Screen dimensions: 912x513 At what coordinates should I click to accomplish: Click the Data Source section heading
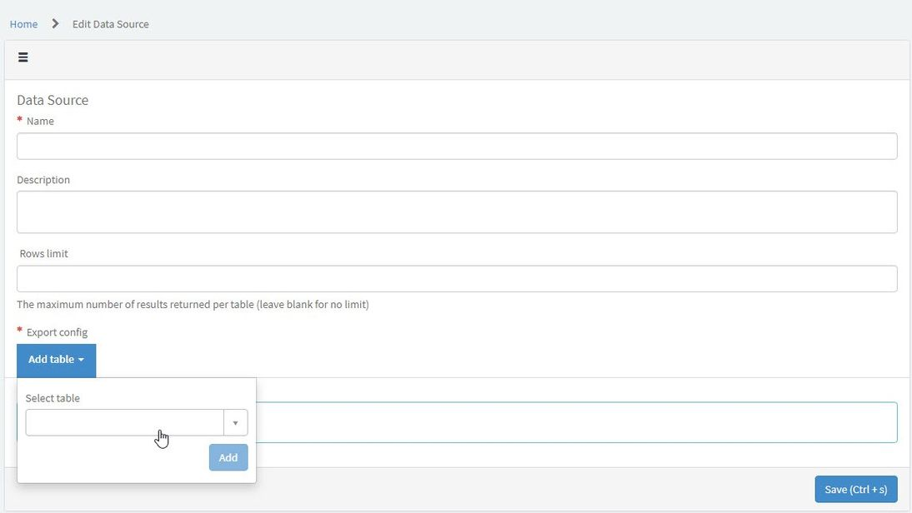[53, 100]
